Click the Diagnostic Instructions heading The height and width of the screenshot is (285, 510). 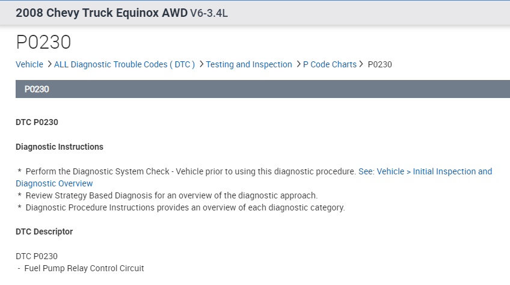pyautogui.click(x=60, y=147)
